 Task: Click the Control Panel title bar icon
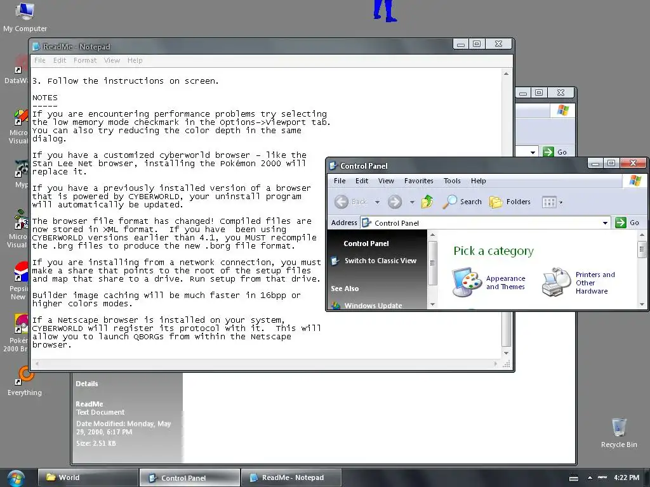[333, 166]
